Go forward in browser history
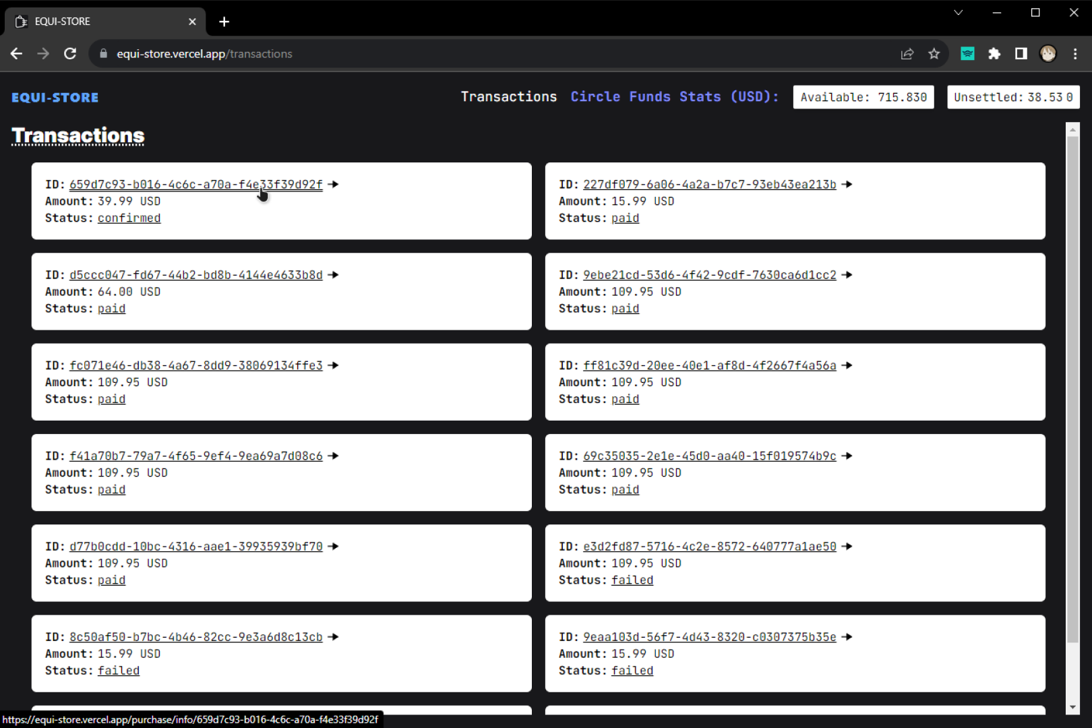Screen dimensions: 1092x728 [x=43, y=54]
